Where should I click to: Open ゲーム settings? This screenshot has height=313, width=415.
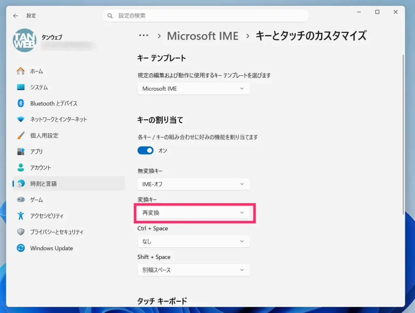point(68,200)
